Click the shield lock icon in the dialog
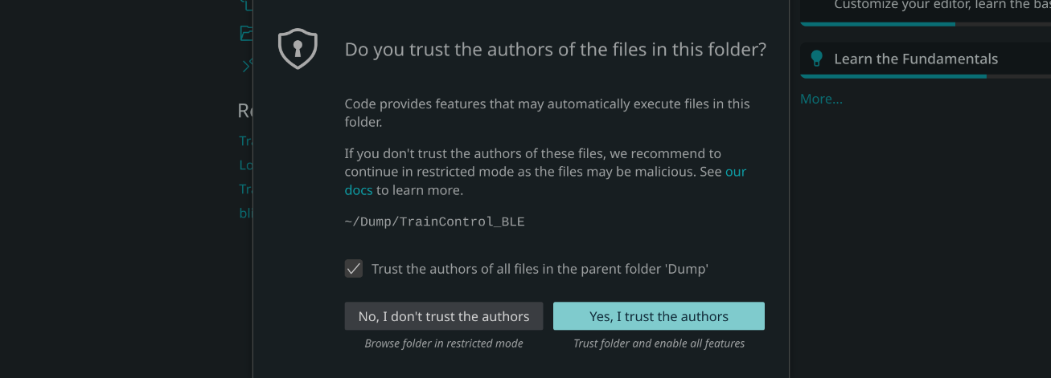 pos(298,49)
